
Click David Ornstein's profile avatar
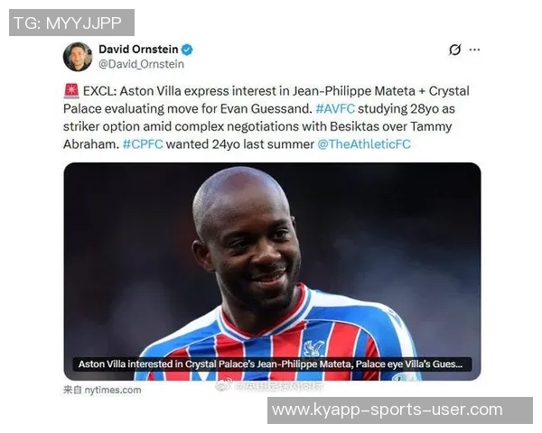78,57
